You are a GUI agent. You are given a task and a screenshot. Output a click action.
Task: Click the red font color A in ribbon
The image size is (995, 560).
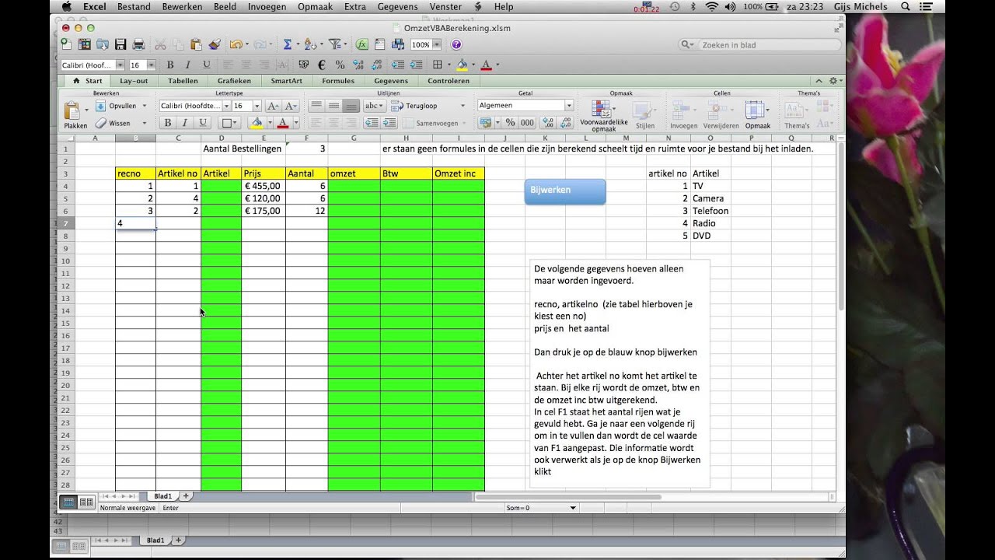(282, 122)
